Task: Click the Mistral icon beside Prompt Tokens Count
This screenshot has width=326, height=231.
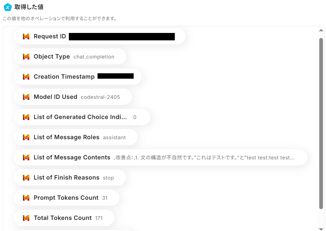Action: (x=26, y=198)
